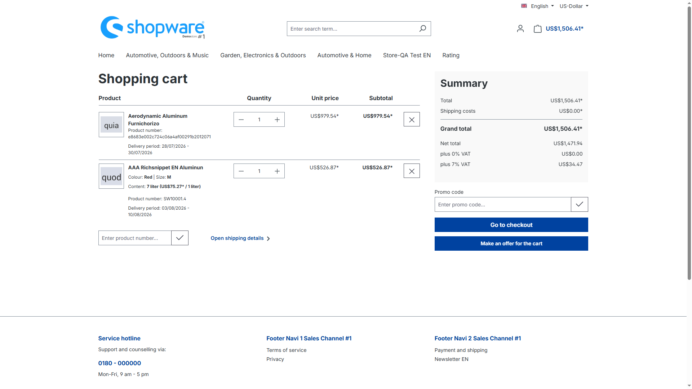Open the quod product thumbnail

click(111, 176)
